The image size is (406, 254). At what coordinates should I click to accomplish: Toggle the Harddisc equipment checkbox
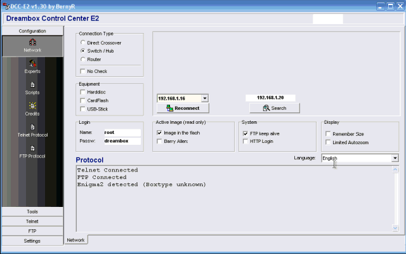tap(83, 92)
